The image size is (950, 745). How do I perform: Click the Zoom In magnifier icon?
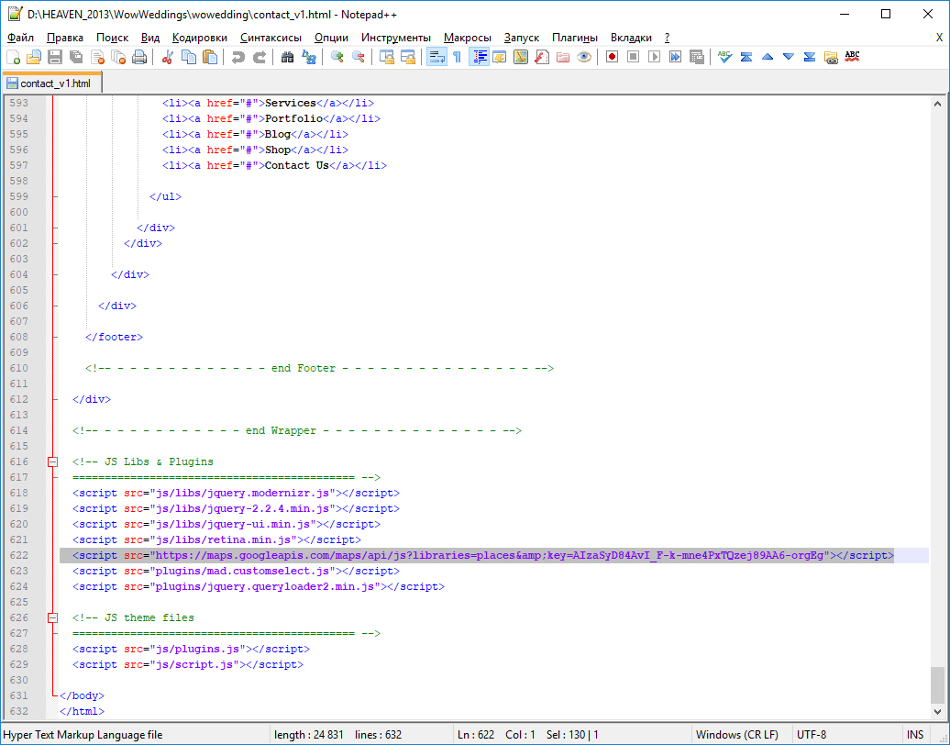tap(337, 57)
